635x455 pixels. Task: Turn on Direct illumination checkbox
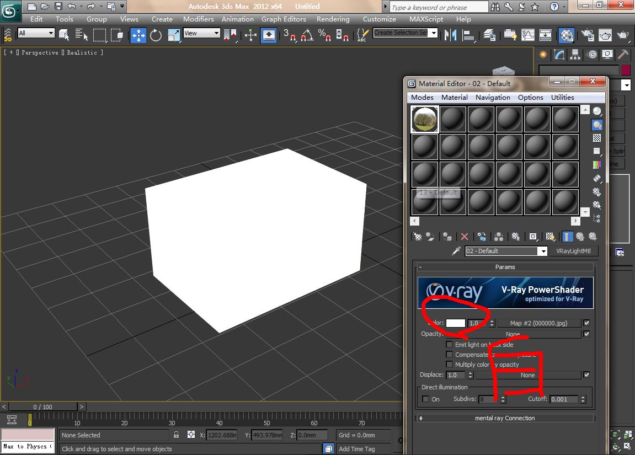(425, 399)
